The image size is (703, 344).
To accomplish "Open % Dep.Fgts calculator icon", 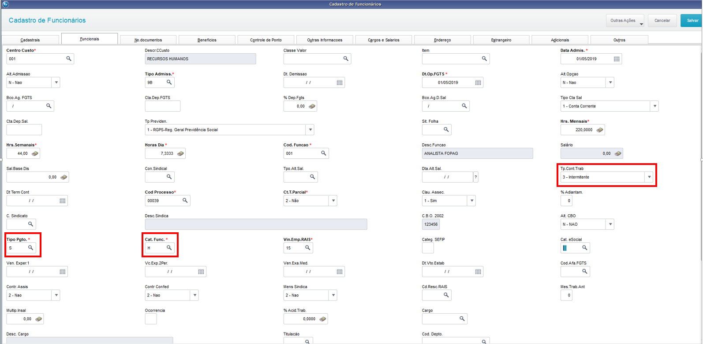I will tap(312, 106).
